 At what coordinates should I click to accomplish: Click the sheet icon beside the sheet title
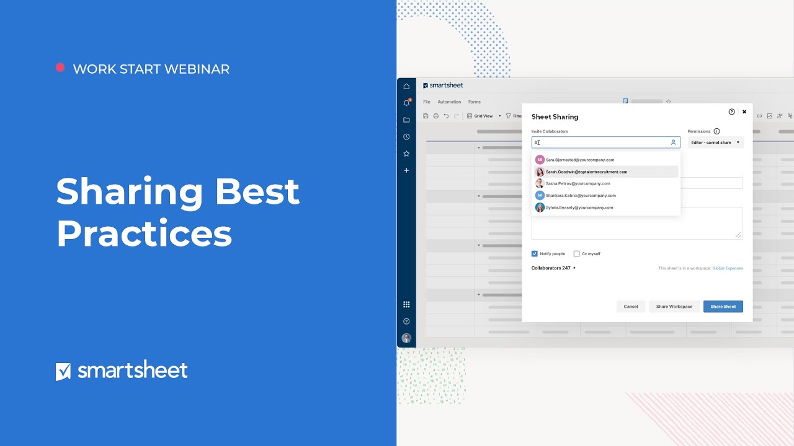click(x=625, y=102)
